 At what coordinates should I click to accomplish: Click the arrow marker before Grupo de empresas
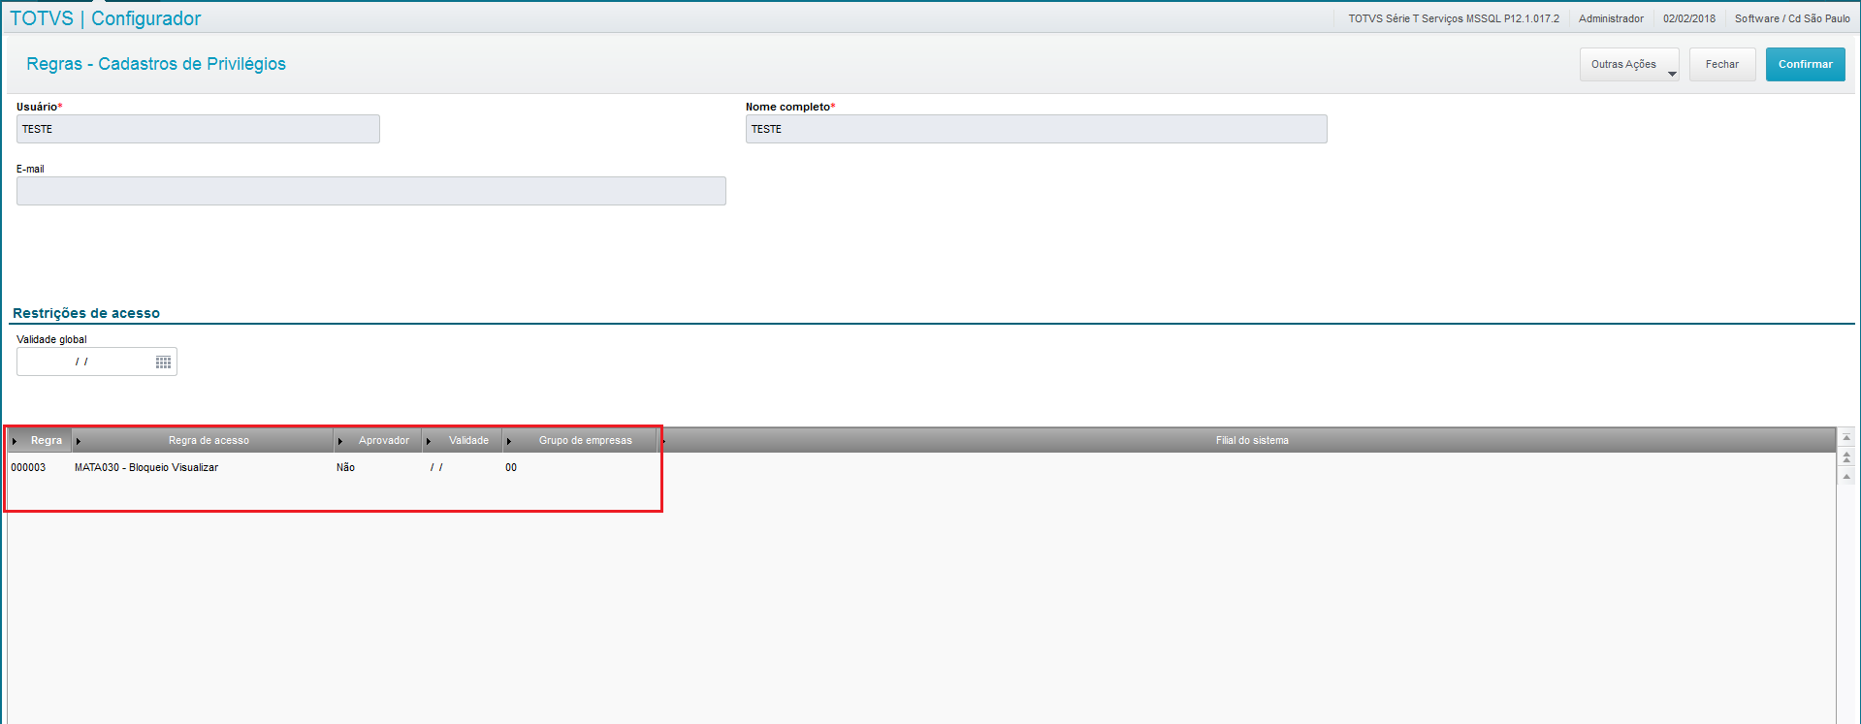(x=509, y=441)
